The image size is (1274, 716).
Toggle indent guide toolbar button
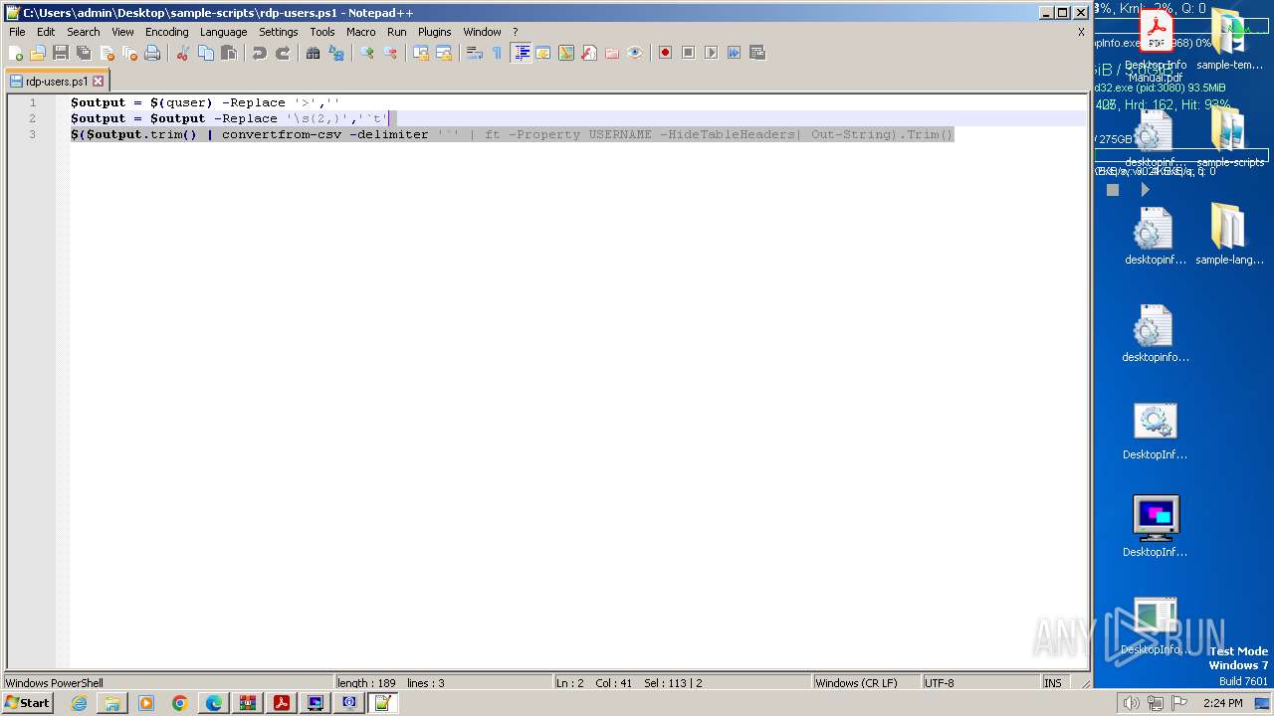(x=521, y=53)
